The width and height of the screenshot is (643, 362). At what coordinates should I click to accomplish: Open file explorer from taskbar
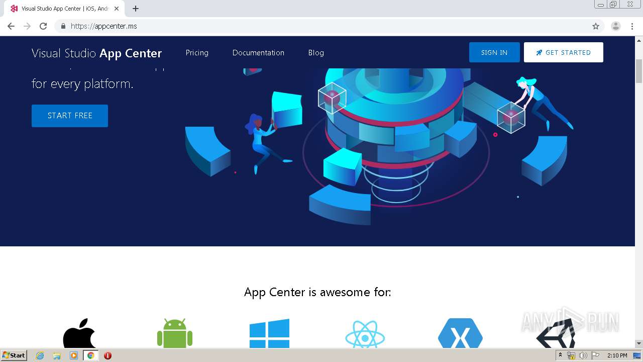click(57, 355)
